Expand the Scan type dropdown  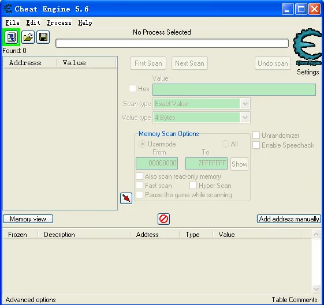pyautogui.click(x=245, y=104)
